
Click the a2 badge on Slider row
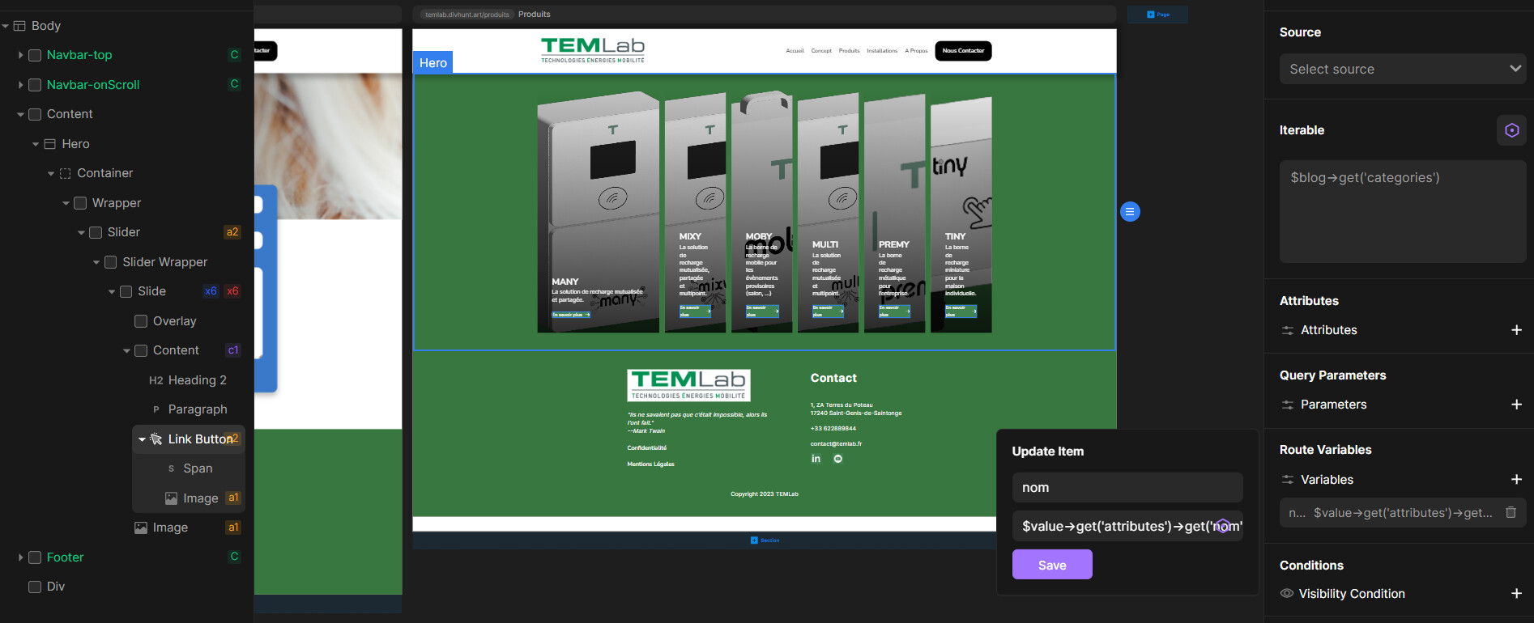click(232, 232)
